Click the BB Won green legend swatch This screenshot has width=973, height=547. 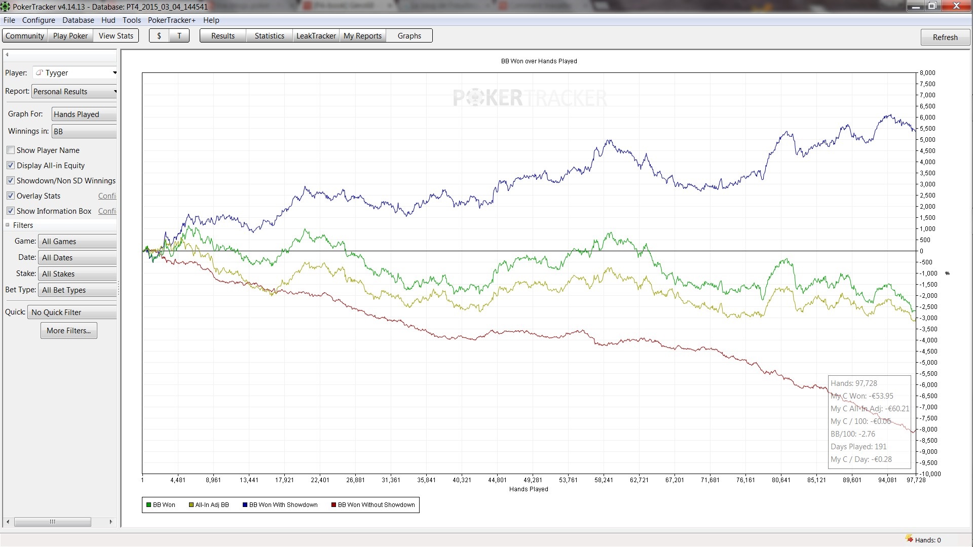coord(149,505)
